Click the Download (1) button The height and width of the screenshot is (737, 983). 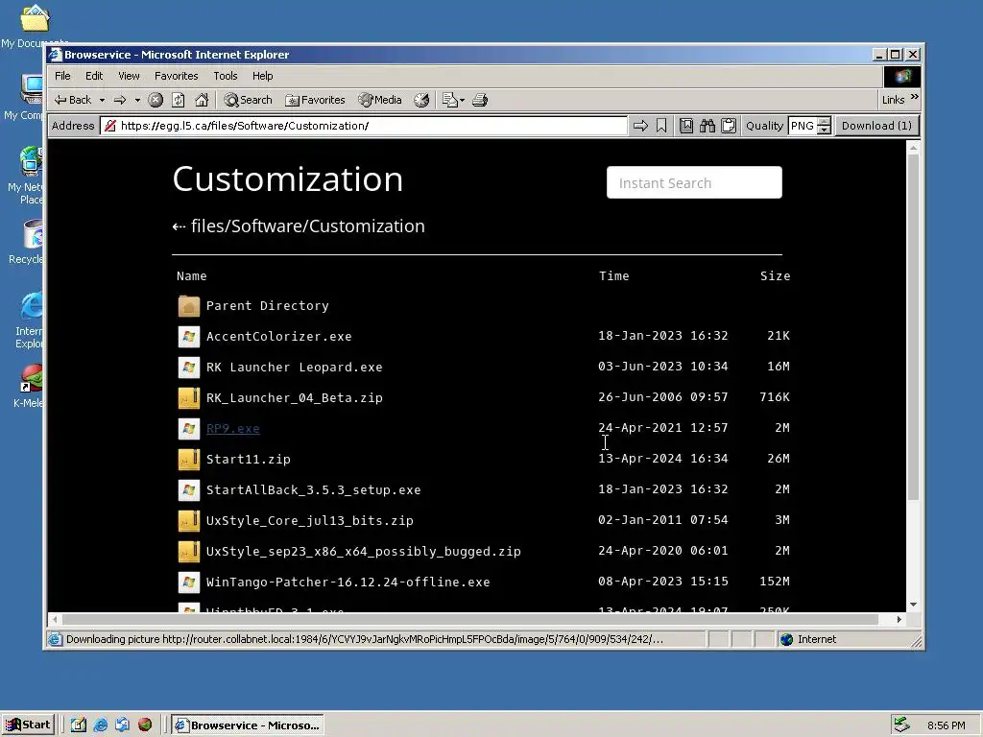(x=876, y=126)
